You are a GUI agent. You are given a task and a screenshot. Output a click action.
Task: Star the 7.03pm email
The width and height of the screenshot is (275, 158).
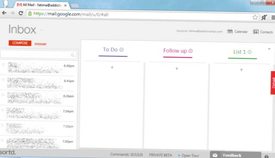coord(2,125)
